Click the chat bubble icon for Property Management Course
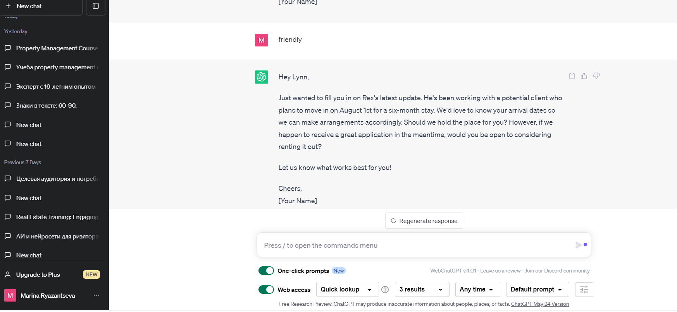677x312 pixels. pos(7,48)
